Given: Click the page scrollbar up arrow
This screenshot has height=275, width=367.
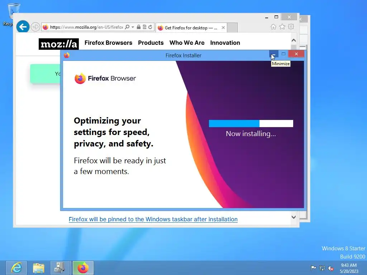Looking at the screenshot, I should click(x=294, y=40).
